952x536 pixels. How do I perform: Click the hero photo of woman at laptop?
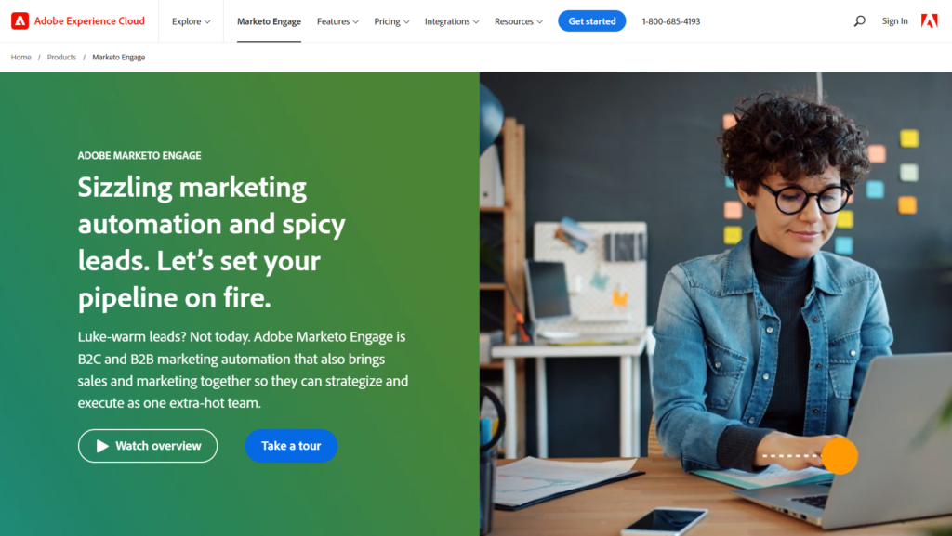(716, 304)
